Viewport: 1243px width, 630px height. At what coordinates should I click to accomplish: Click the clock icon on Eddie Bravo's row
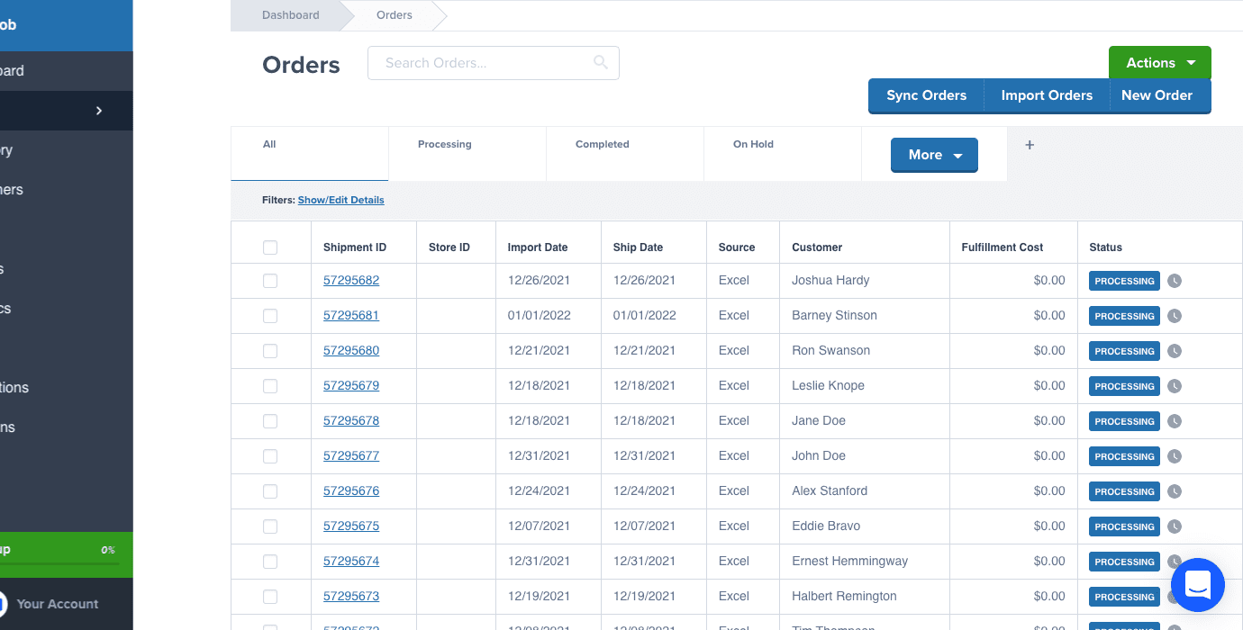[1175, 526]
